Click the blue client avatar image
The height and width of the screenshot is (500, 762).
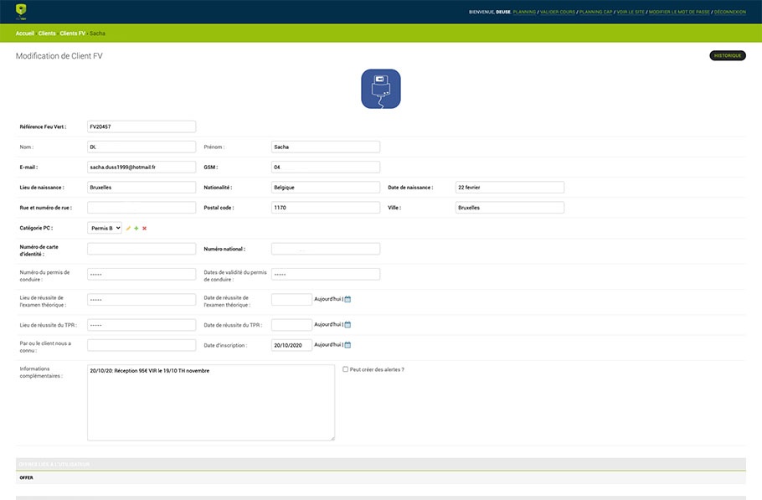click(x=380, y=89)
